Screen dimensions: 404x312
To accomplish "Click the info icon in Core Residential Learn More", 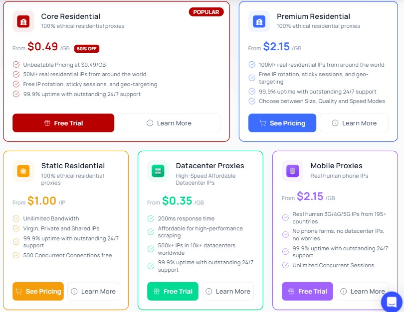I will 150,123.
